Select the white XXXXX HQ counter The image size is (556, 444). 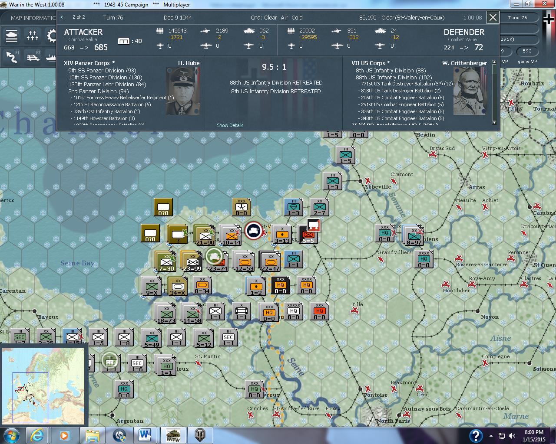coord(293,312)
